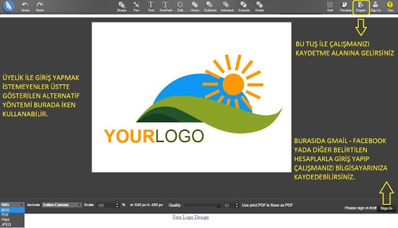Click the Scale value field
The width and height of the screenshot is (398, 228).
point(105,206)
